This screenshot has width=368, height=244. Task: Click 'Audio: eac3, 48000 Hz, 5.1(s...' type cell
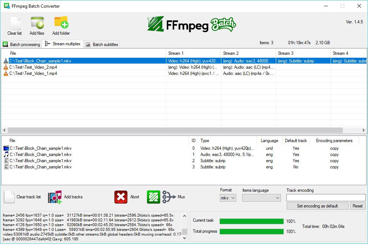point(227,155)
